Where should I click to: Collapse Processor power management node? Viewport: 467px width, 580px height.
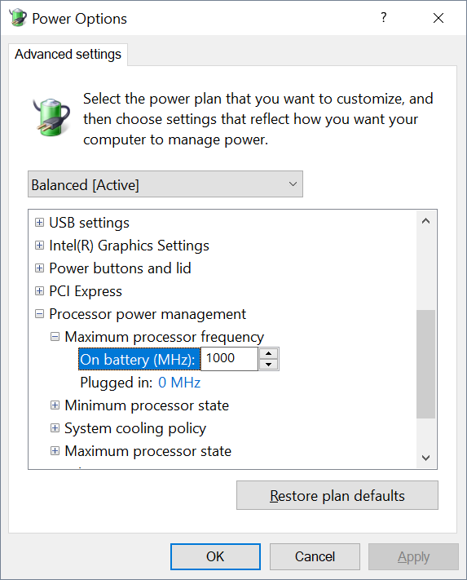39,314
